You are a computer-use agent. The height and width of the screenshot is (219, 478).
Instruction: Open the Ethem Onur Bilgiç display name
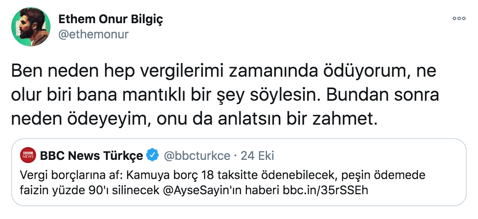click(111, 19)
